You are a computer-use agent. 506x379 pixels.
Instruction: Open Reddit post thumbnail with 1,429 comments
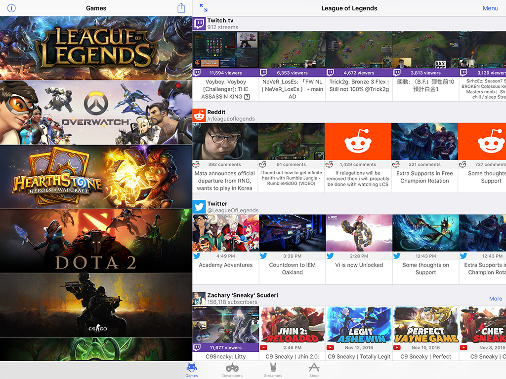coord(358,142)
